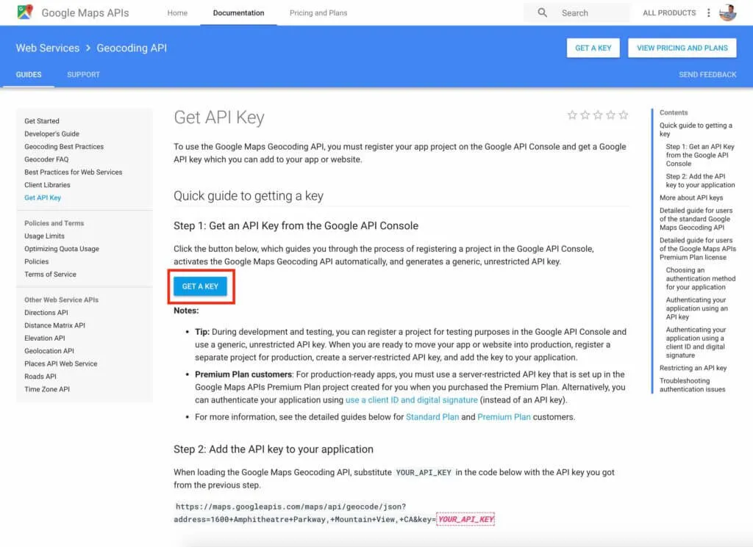Open Best Practices for Web Services

pos(74,172)
